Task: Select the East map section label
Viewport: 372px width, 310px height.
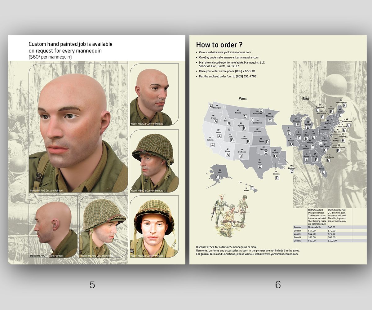Action: tap(305, 99)
